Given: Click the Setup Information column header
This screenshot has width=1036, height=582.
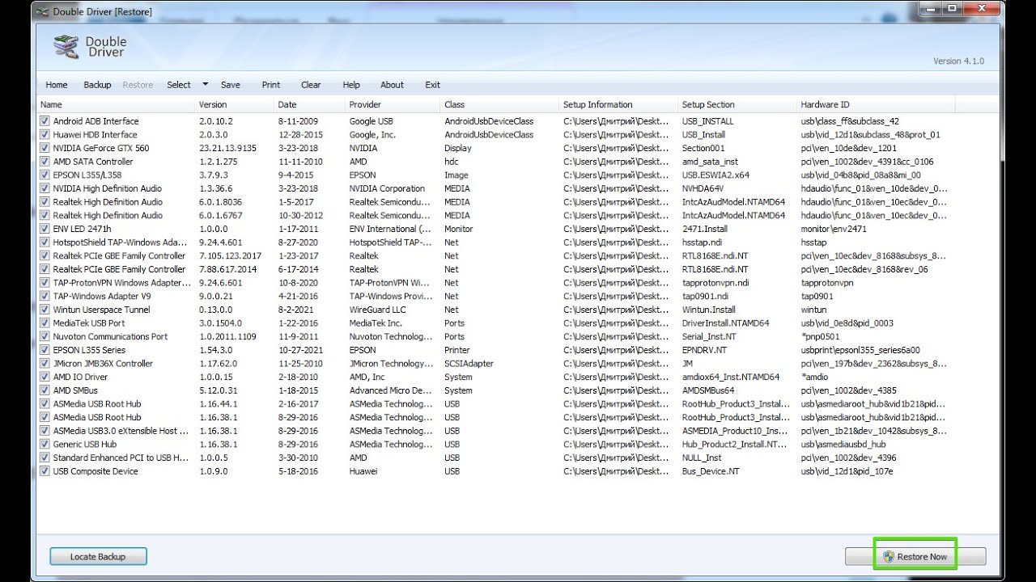Looking at the screenshot, I should point(618,105).
